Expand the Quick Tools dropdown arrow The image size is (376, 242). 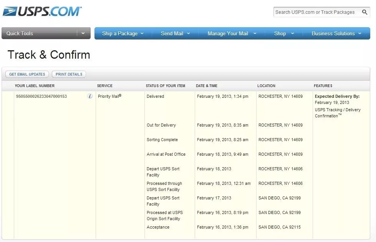[83, 33]
